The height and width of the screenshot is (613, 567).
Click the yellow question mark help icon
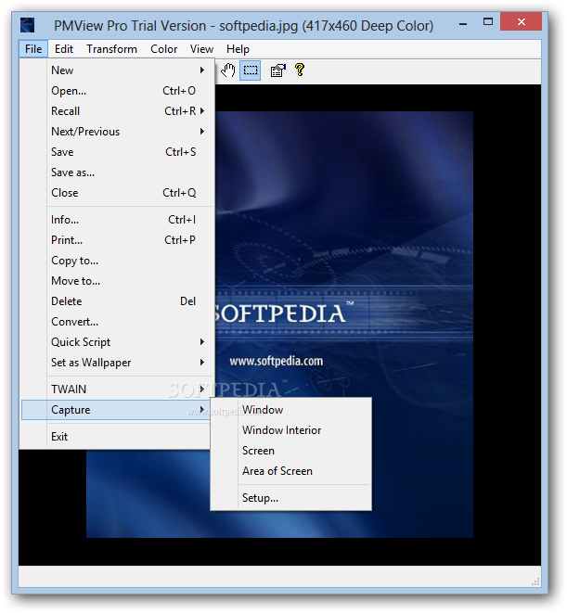(300, 70)
